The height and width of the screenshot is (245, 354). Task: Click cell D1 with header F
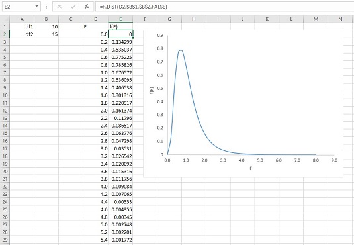96,26
